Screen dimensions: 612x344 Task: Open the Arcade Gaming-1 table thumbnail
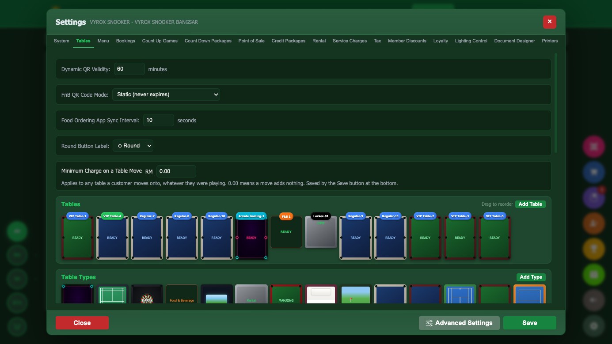pyautogui.click(x=251, y=237)
